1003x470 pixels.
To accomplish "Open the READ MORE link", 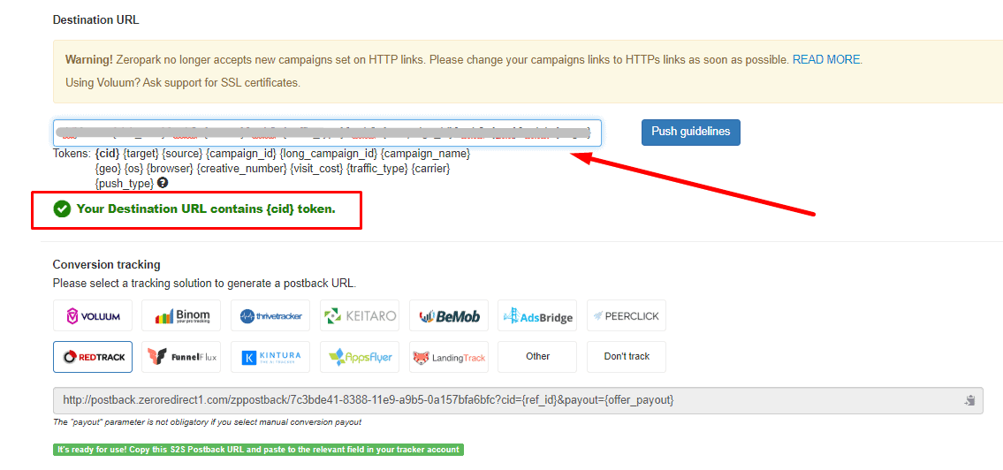I will (x=825, y=60).
